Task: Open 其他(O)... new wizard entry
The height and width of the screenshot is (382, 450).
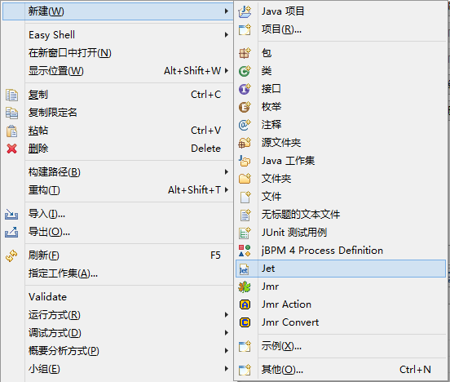Action: point(282,370)
